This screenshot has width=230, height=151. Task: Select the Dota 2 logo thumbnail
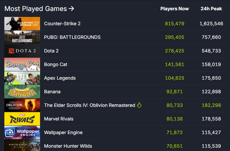[x=22, y=51]
